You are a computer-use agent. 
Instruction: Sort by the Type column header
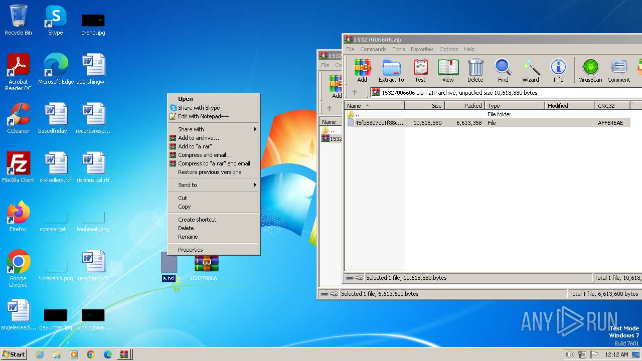pos(515,106)
